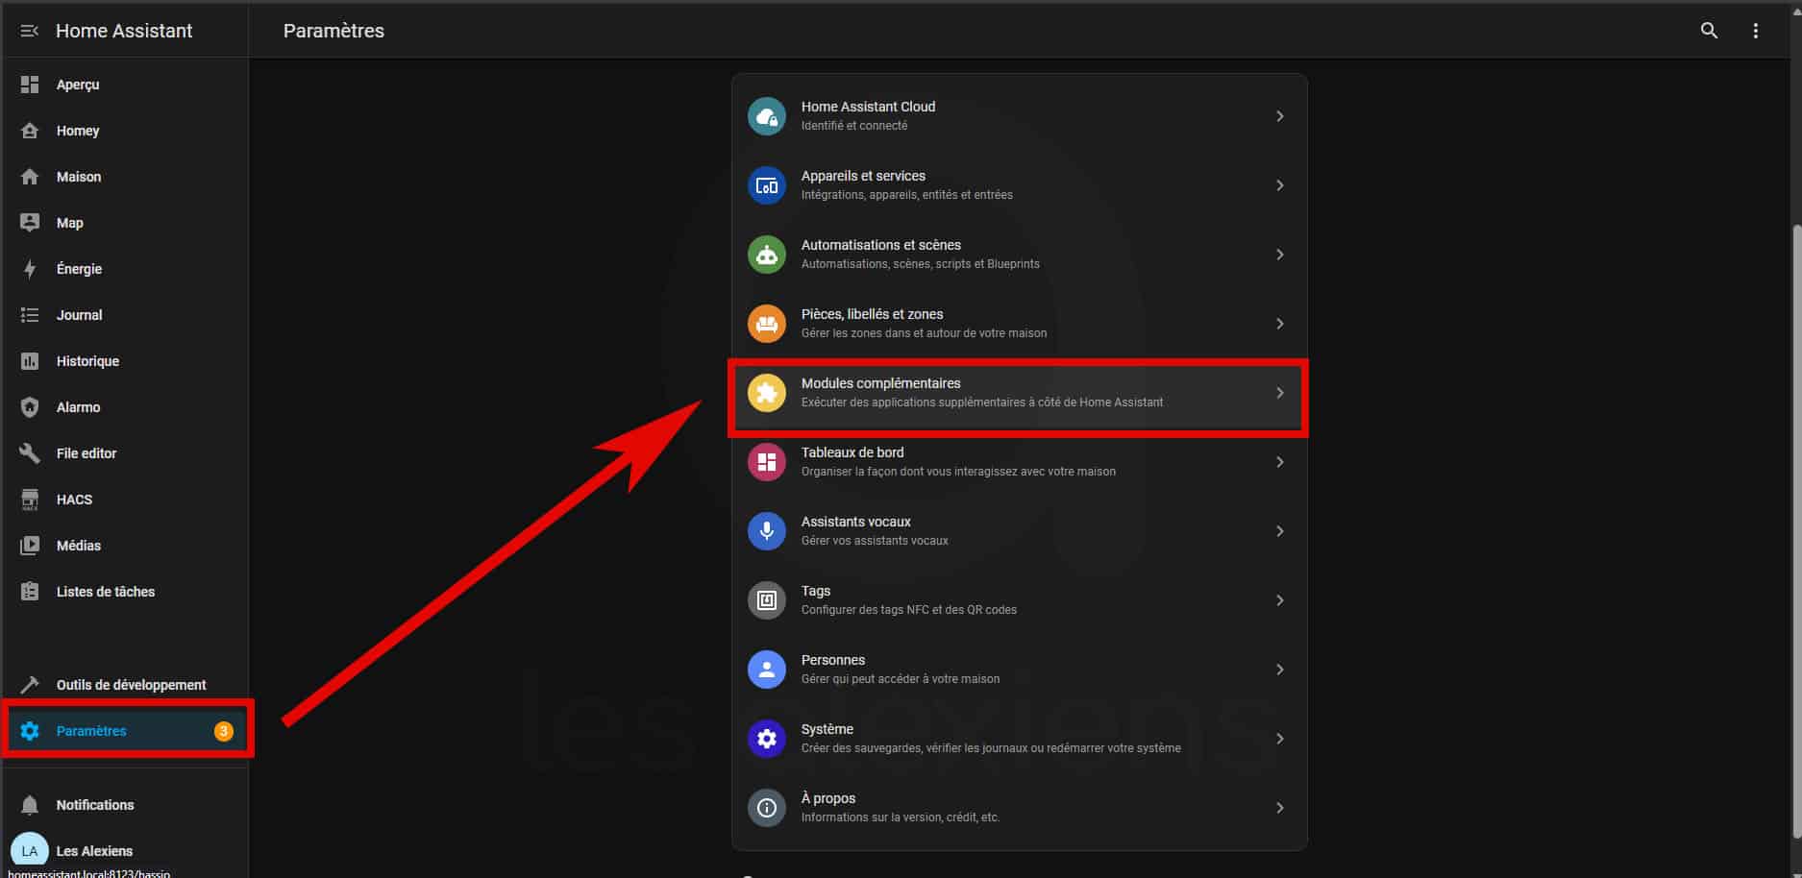
Task: Click the Homey sidebar icon
Action: coord(30,131)
